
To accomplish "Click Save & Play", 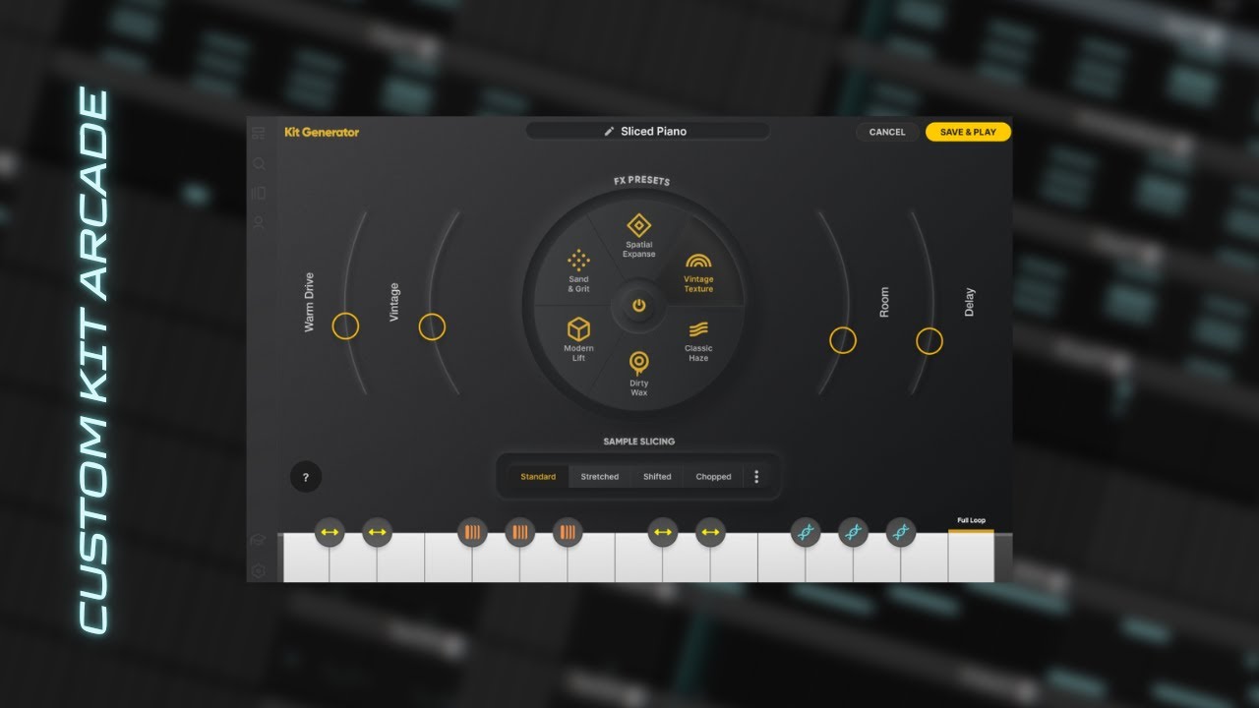I will tap(968, 132).
